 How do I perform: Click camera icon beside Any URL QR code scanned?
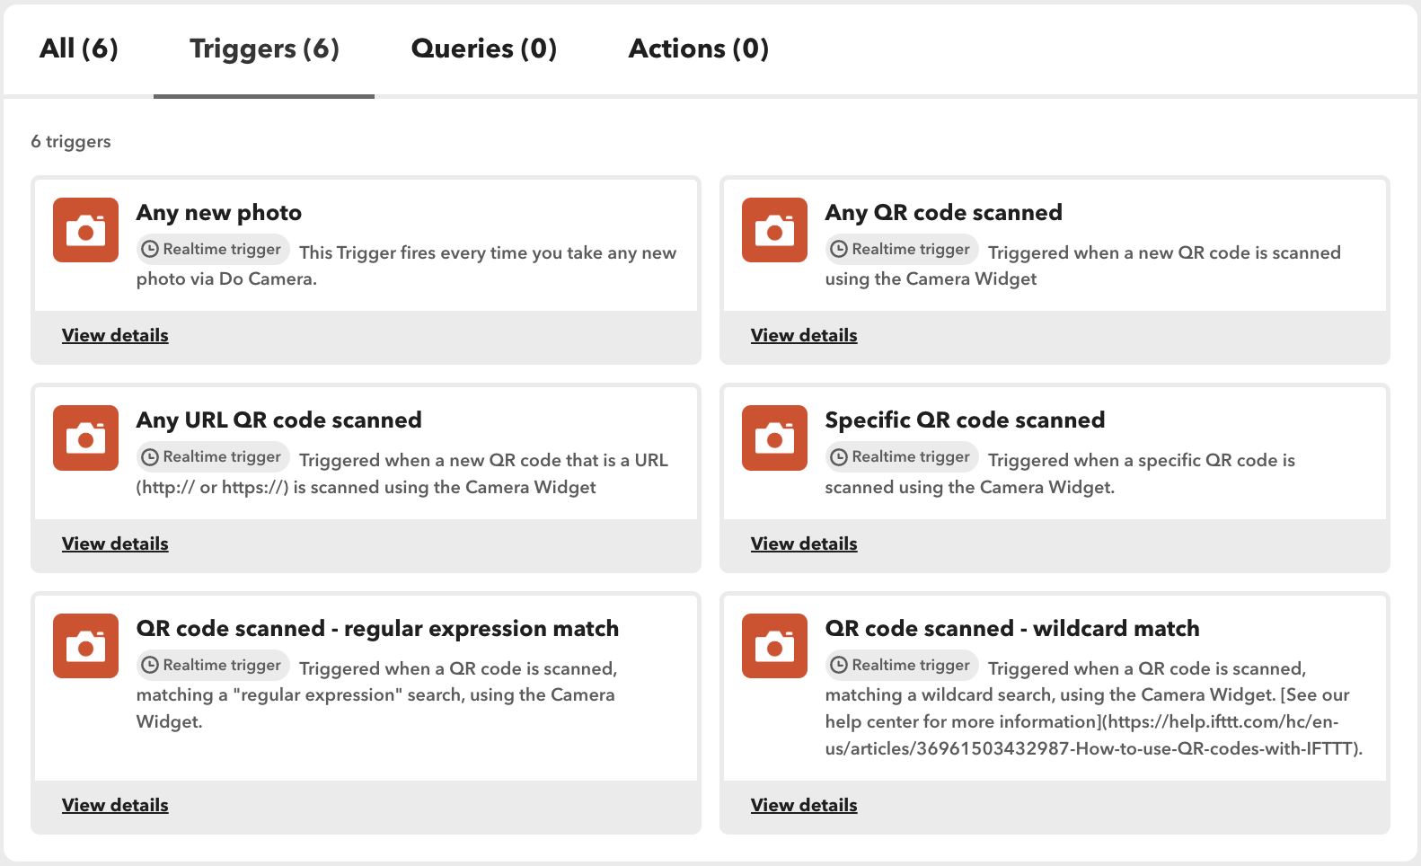coord(85,438)
